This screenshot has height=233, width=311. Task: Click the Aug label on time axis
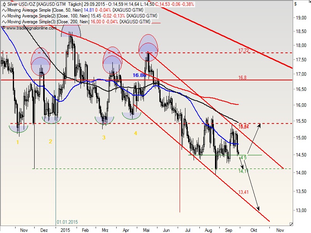point(208,230)
